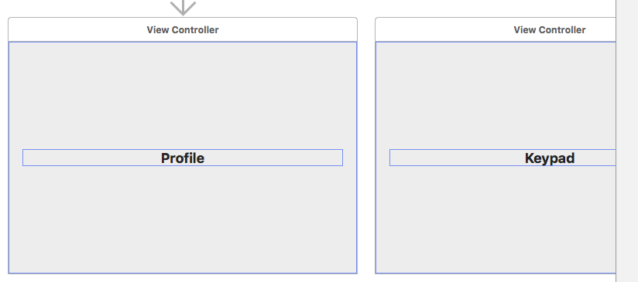Select root view above the Profile label
Viewport: 638px width, 282px height.
183,96
